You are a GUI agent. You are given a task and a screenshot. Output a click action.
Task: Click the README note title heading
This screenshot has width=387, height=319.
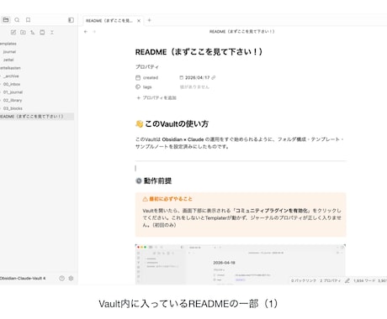tap(199, 52)
